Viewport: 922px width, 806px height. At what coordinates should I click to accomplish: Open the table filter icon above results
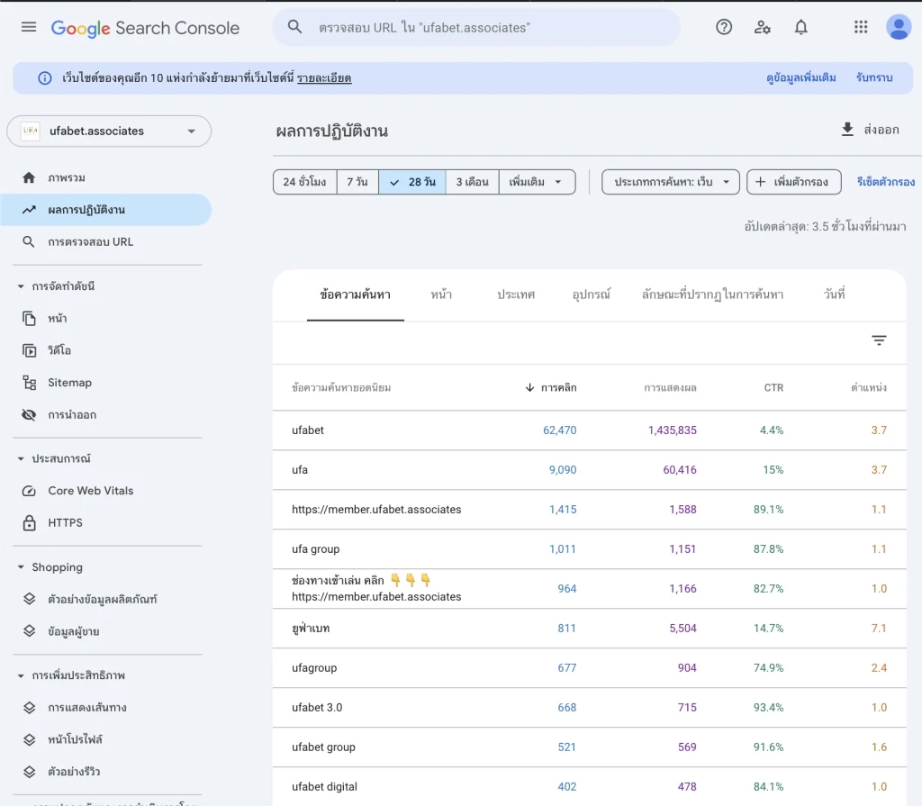pyautogui.click(x=879, y=340)
